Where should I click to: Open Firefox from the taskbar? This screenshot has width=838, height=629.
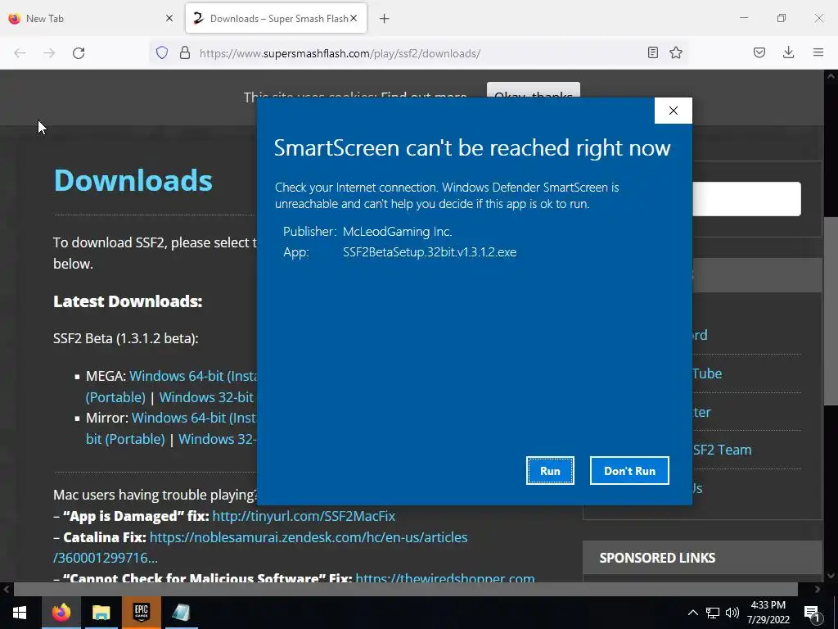[x=61, y=613]
